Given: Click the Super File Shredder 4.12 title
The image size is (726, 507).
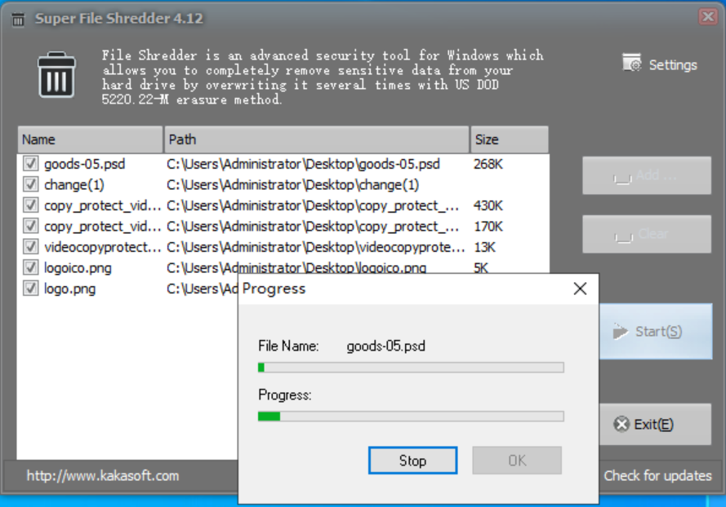Looking at the screenshot, I should [119, 19].
